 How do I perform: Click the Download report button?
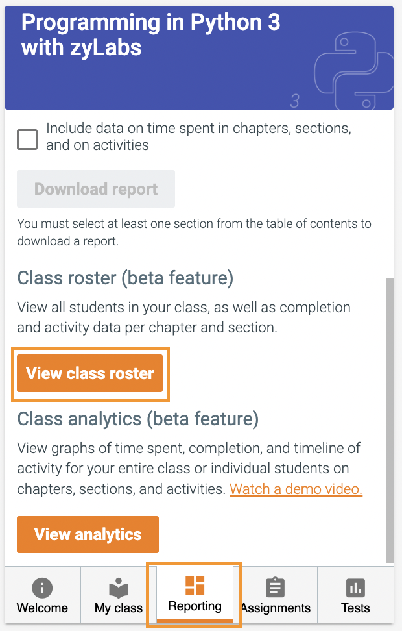96,189
